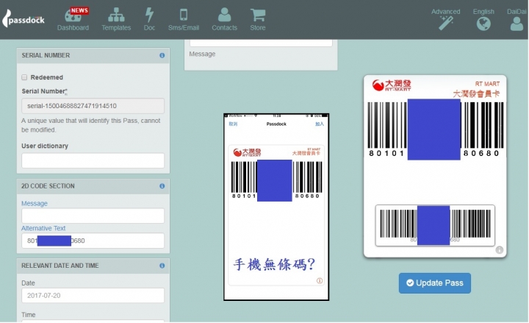Click the 大潤發會員卡 text on pass card
Viewport: 529px width, 323px height.
coord(476,94)
